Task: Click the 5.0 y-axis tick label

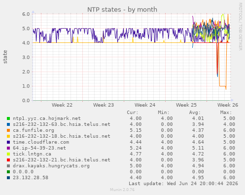Action: pyautogui.click(x=26, y=28)
